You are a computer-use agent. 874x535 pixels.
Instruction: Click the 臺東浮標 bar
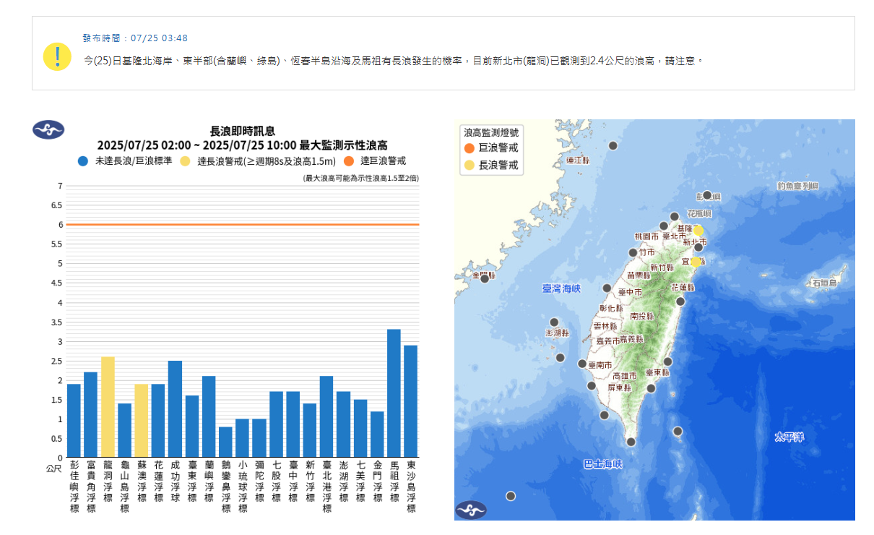click(x=191, y=426)
